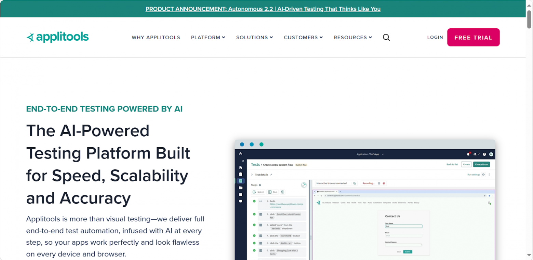The height and width of the screenshot is (260, 533).
Task: Click the help question mark icon
Action: (x=484, y=154)
